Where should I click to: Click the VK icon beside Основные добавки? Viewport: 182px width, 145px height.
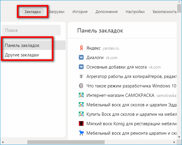tap(81, 67)
